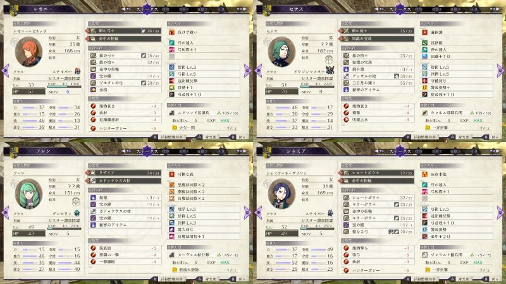
Task: Select Hunter's Volley combat art icon for Shamir
Action: tap(346, 271)
